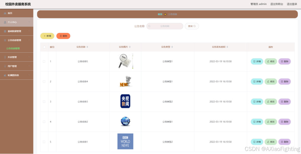Open 详情 for row 公告名称4
The width and height of the screenshot is (301, 154).
point(257,81)
